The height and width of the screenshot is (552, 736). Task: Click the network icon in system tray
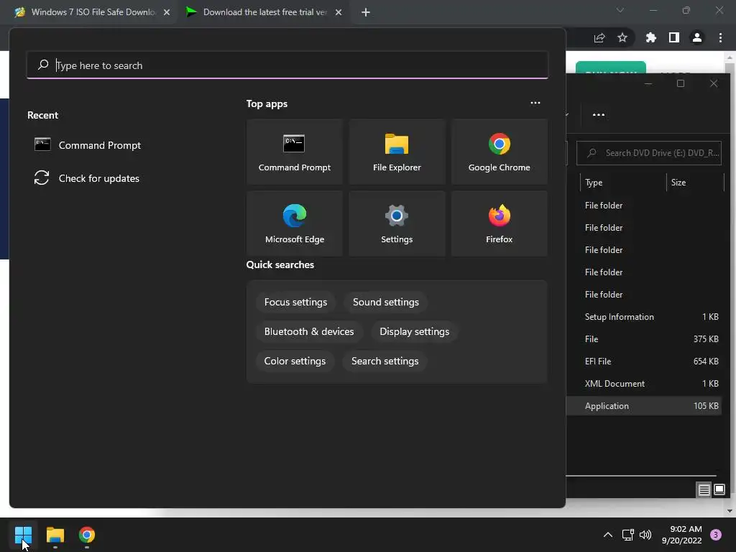coord(627,535)
